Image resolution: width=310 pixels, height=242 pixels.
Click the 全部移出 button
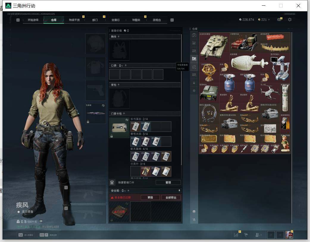(x=171, y=197)
